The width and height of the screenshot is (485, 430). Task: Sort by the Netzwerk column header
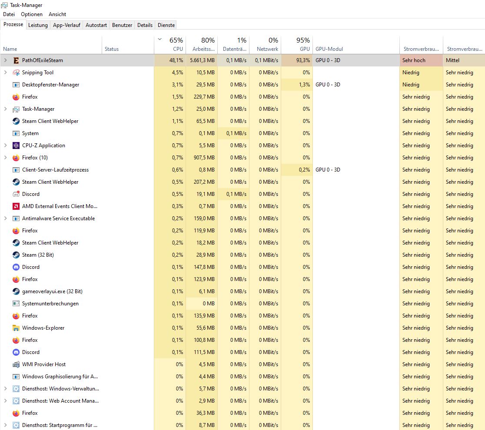(x=266, y=44)
